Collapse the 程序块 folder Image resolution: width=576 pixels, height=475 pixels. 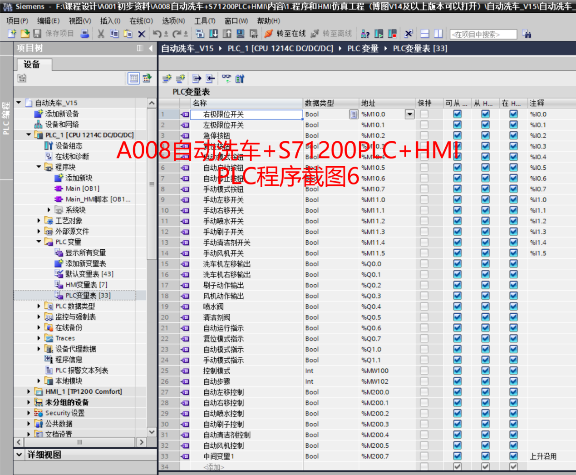[39, 167]
